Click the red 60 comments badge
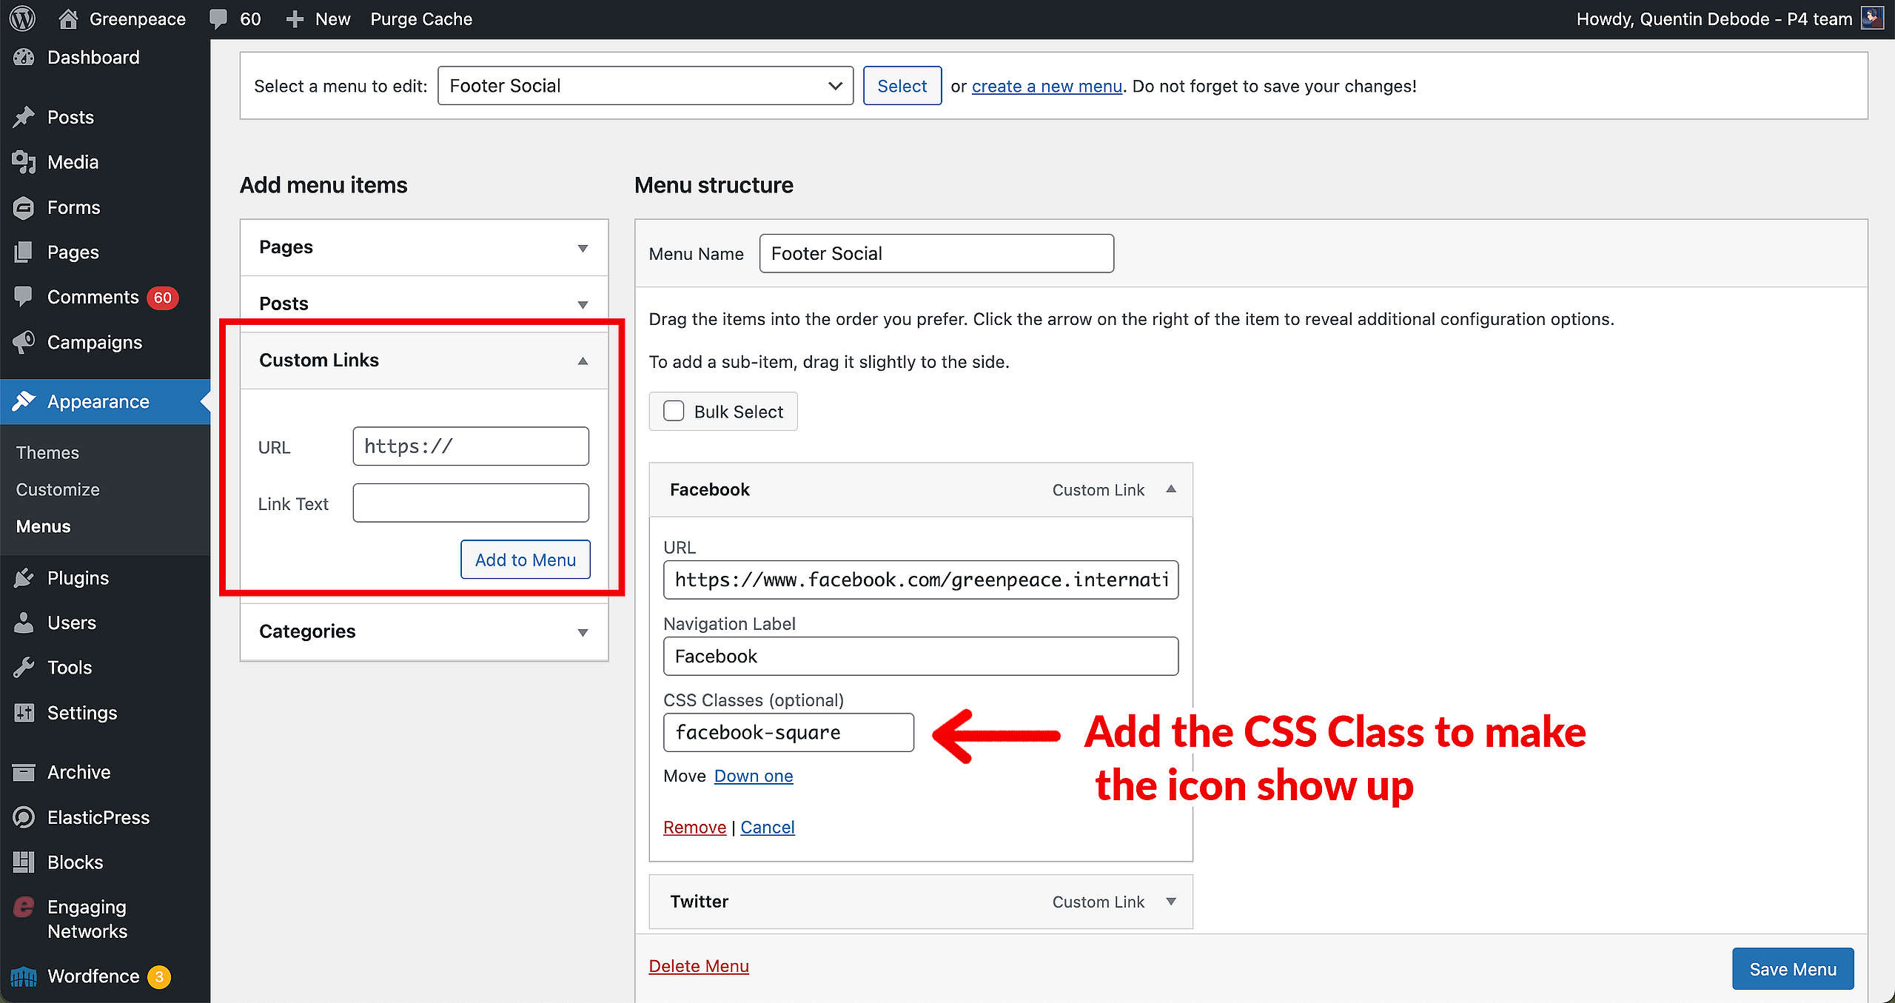The height and width of the screenshot is (1003, 1895). point(163,298)
